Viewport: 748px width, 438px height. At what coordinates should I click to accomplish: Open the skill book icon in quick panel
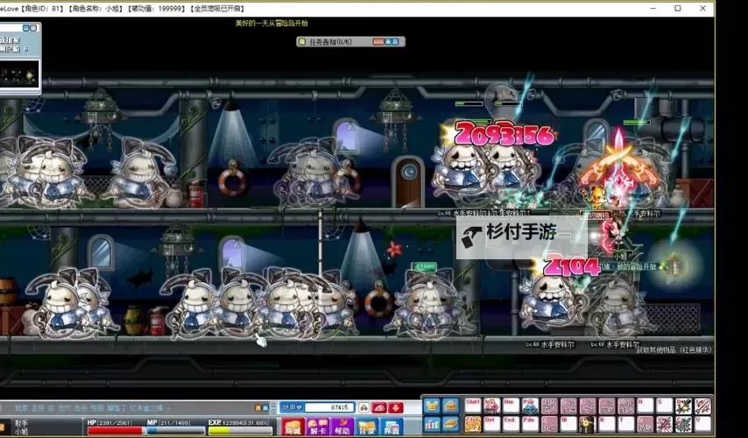451,425
